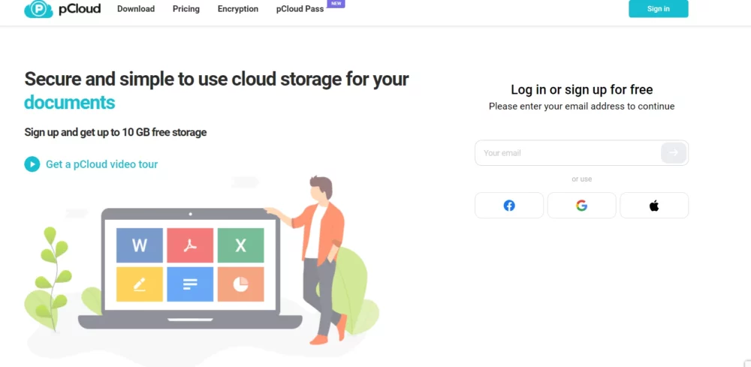Click the Sign in button

click(659, 8)
